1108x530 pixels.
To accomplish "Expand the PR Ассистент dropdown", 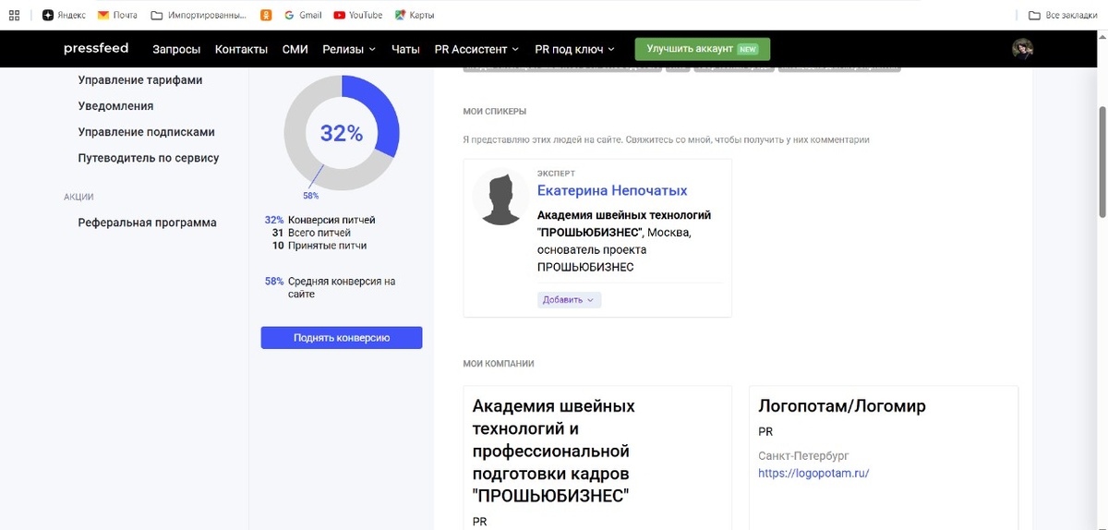I will pyautogui.click(x=476, y=49).
